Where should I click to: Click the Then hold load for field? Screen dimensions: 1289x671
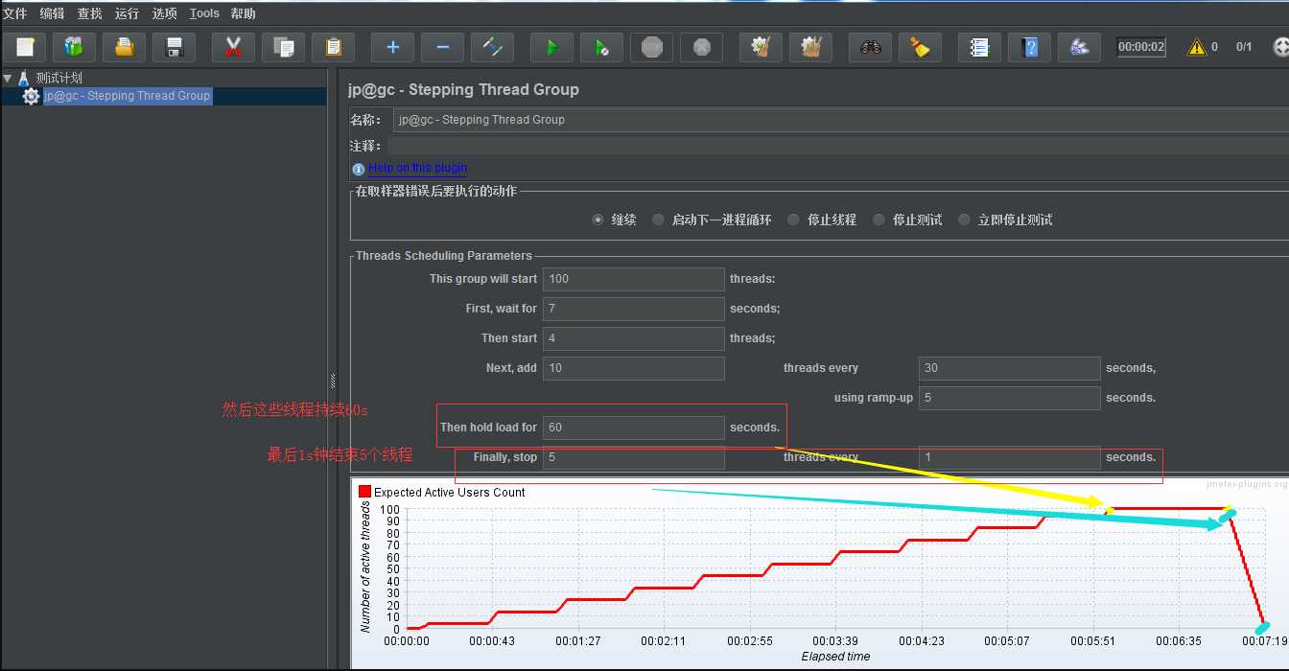point(633,428)
